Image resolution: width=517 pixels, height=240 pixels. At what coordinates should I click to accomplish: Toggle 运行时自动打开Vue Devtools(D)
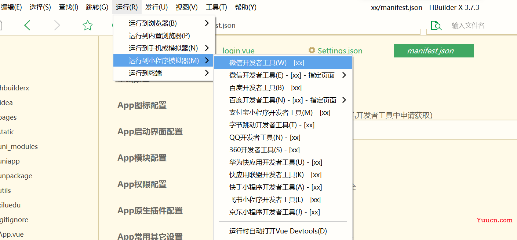pos(283,231)
